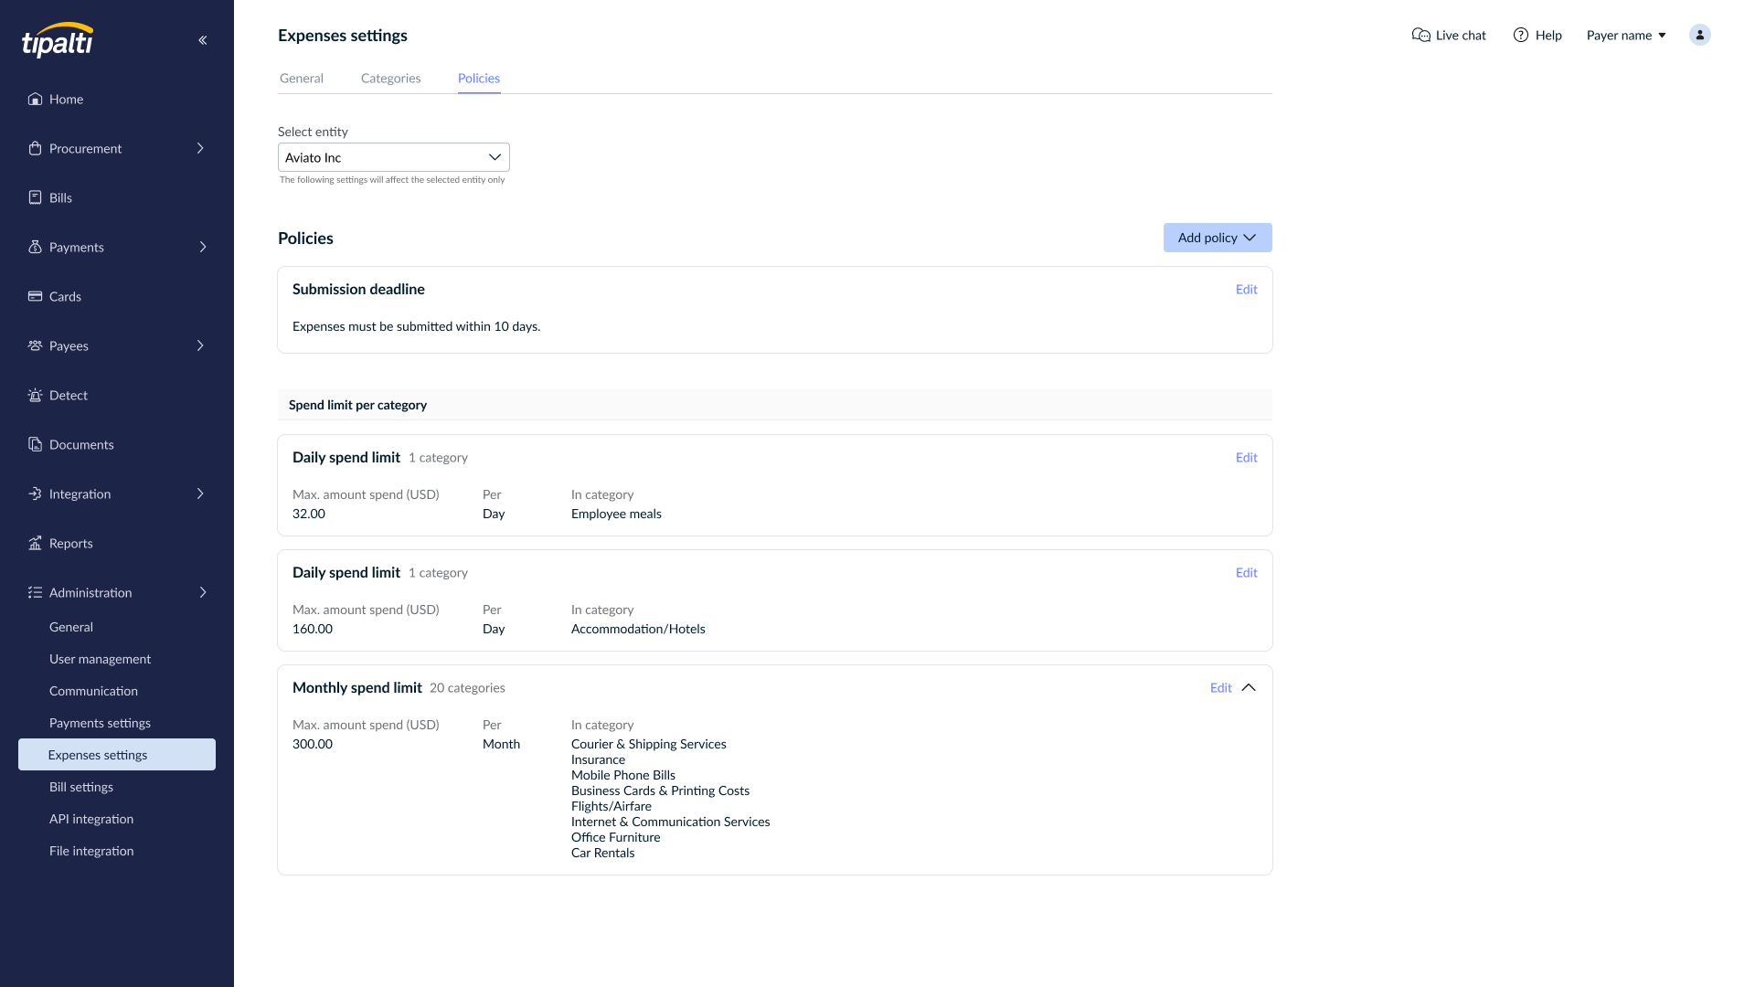
Task: Start a Live chat session
Action: coord(1449,35)
